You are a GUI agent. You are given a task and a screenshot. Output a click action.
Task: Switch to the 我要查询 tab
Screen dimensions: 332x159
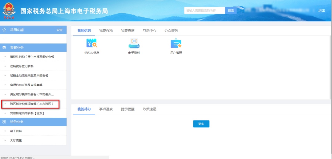point(128,31)
